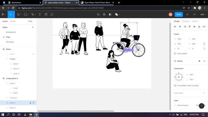
Task: Click Align top icon
Action: (x=190, y=27)
